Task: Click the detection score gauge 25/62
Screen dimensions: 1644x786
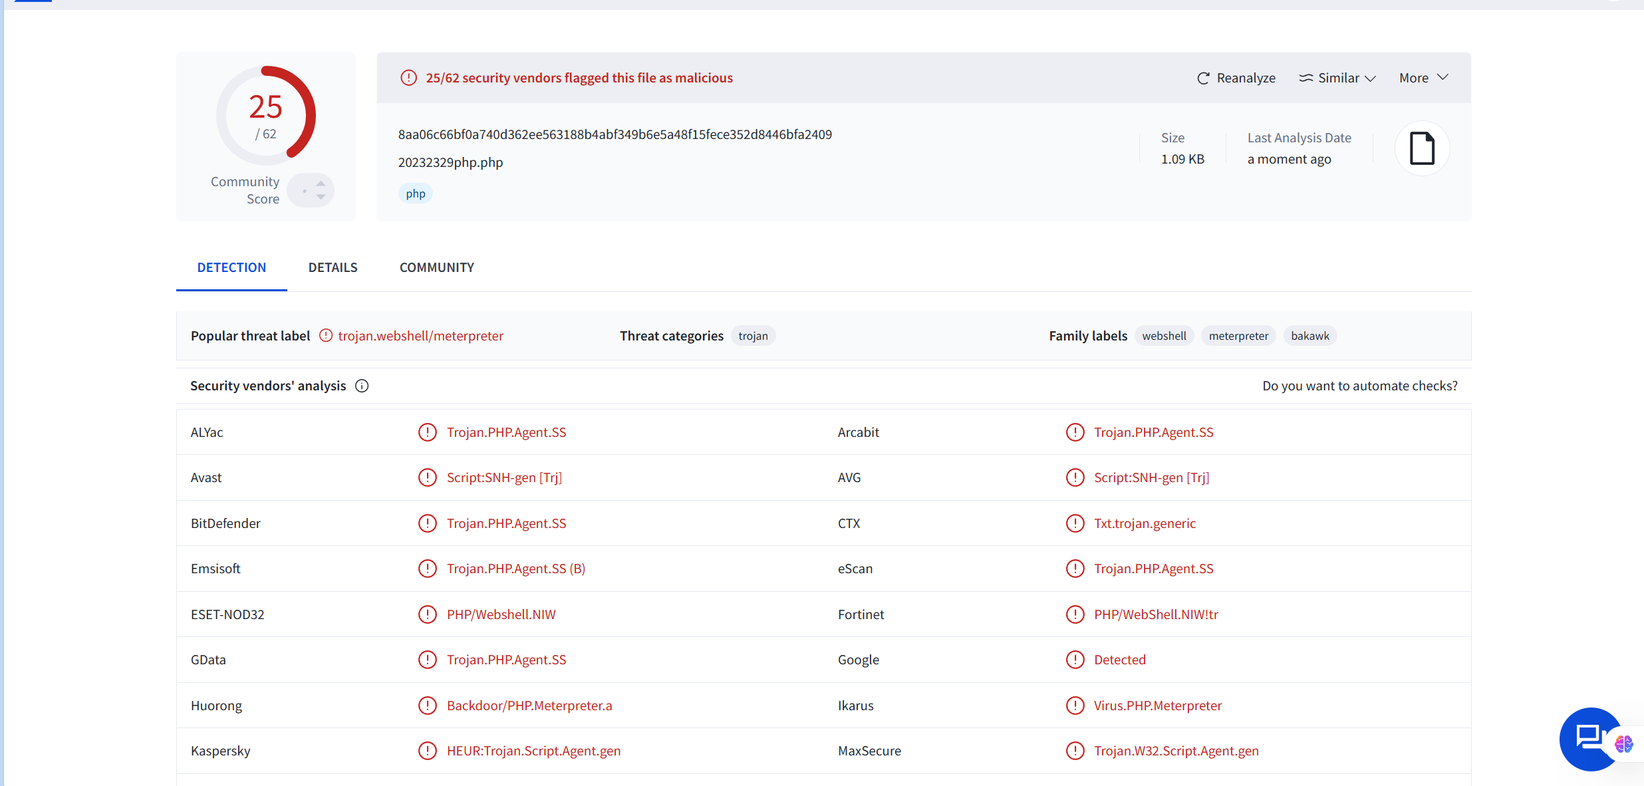Action: click(x=266, y=116)
